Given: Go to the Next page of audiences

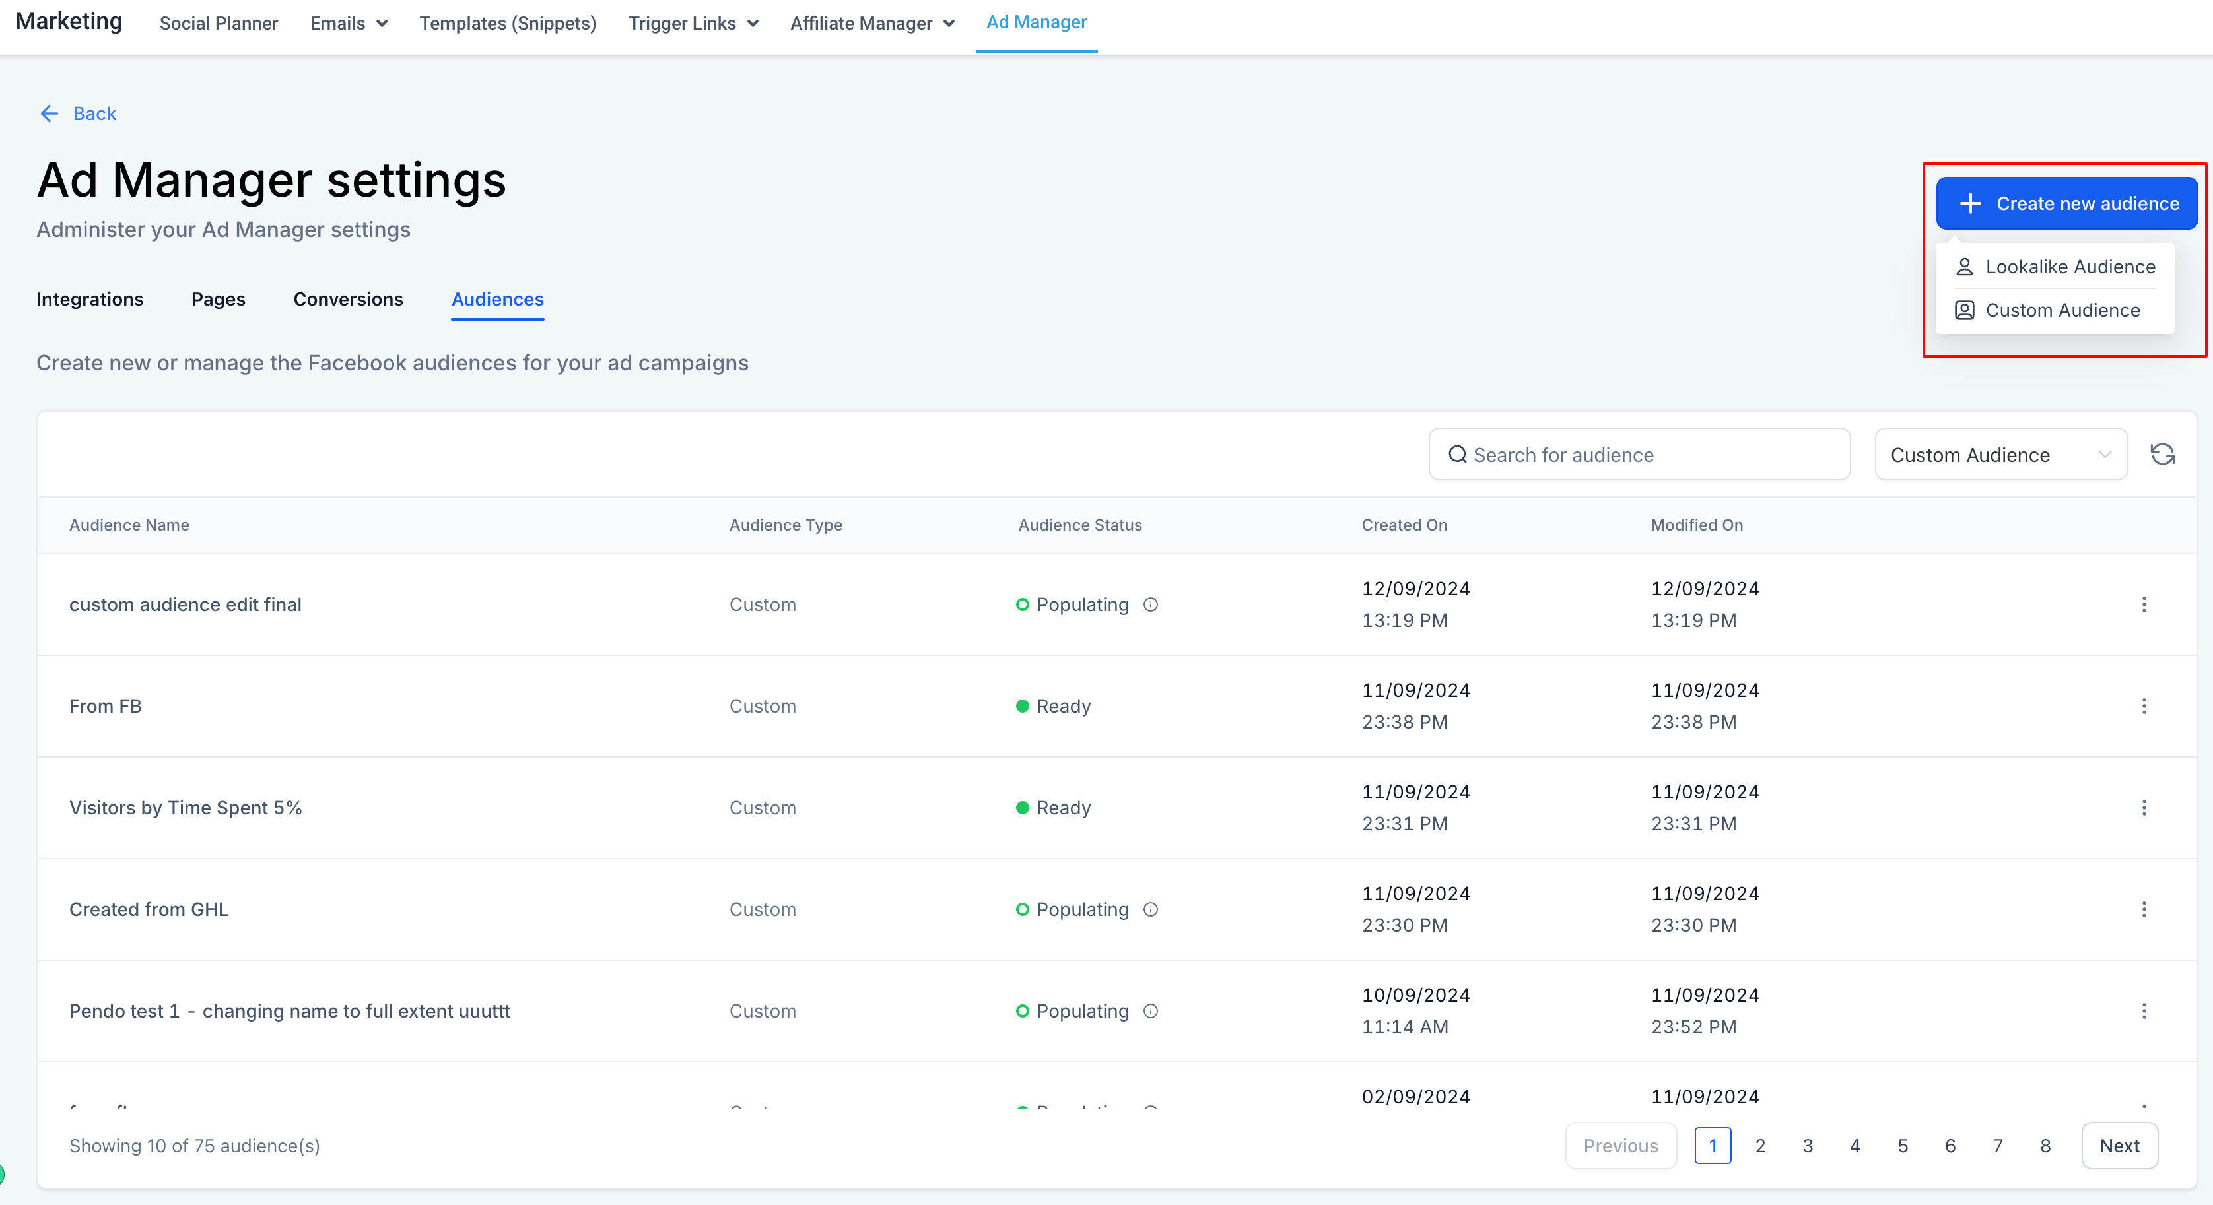Looking at the screenshot, I should [2119, 1145].
